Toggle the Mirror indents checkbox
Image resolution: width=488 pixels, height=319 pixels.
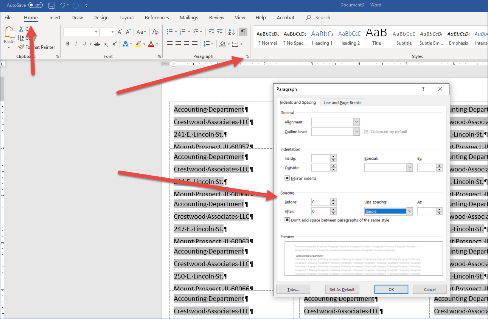[287, 178]
